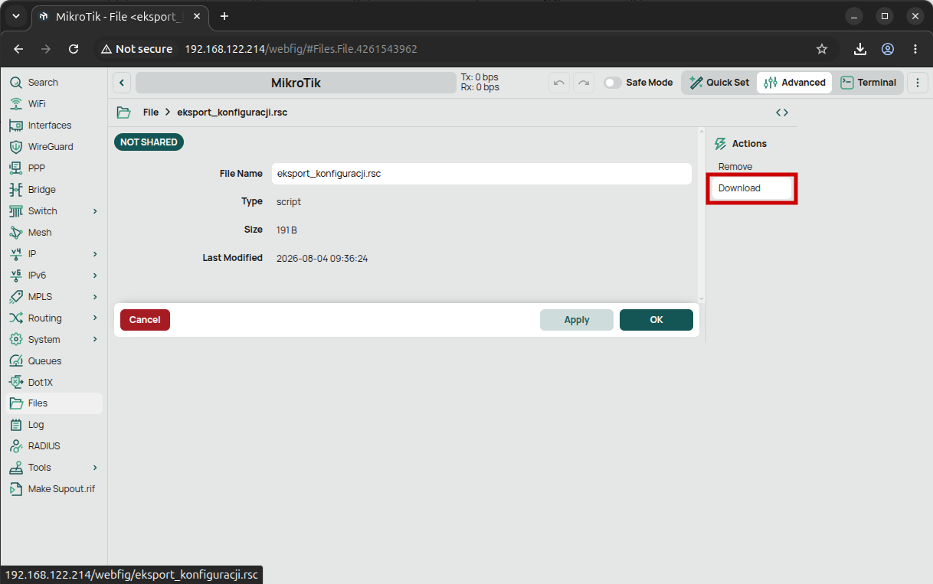Viewport: 933px width, 584px height.
Task: Click the Last Modified date value
Action: click(322, 259)
